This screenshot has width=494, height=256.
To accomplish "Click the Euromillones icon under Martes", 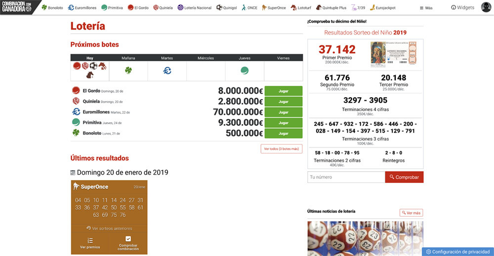I will tap(167, 71).
